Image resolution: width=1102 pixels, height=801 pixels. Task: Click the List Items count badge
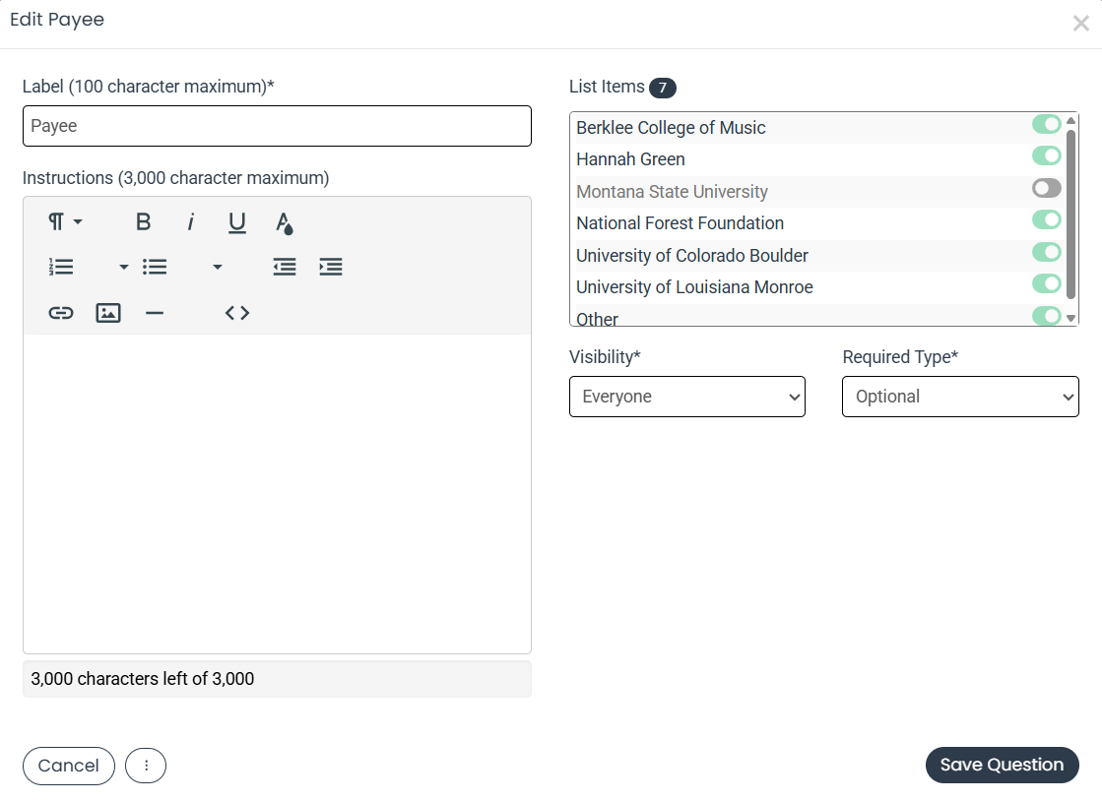tap(662, 88)
